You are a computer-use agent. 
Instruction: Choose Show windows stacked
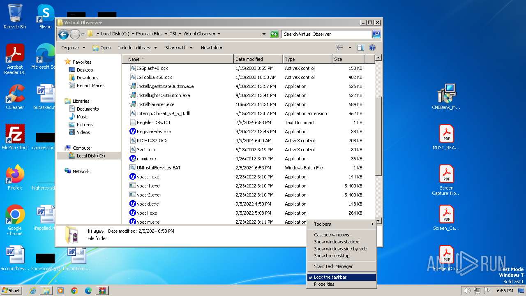click(341, 242)
